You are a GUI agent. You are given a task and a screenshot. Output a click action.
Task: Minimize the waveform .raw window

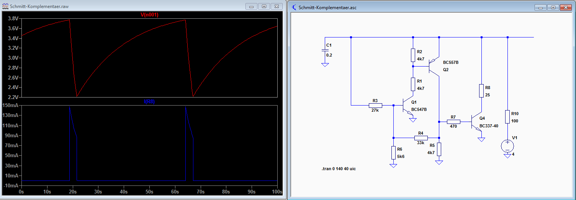[x=251, y=6]
